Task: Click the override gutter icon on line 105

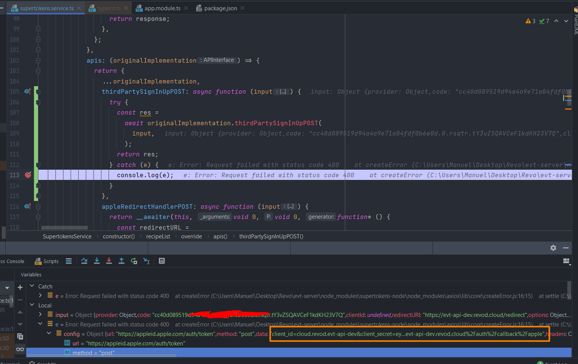Action: [27, 91]
